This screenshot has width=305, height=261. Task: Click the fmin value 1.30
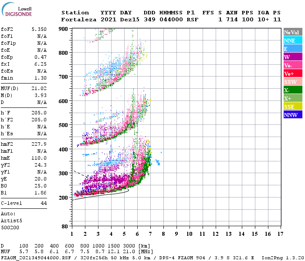point(41,78)
